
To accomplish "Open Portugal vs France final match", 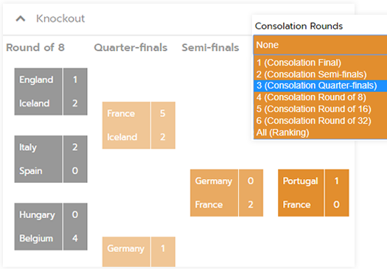I will coord(313,193).
